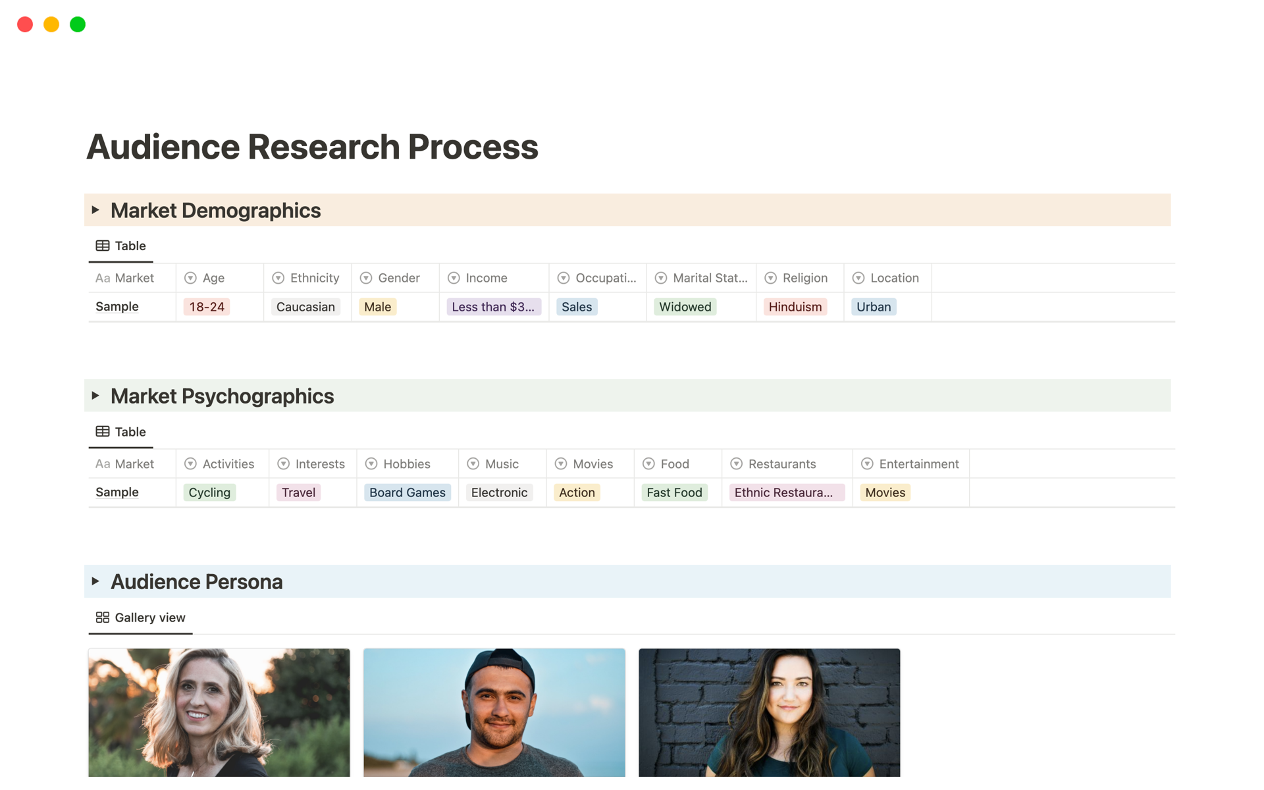Collapse the Market Demographics section

96,210
